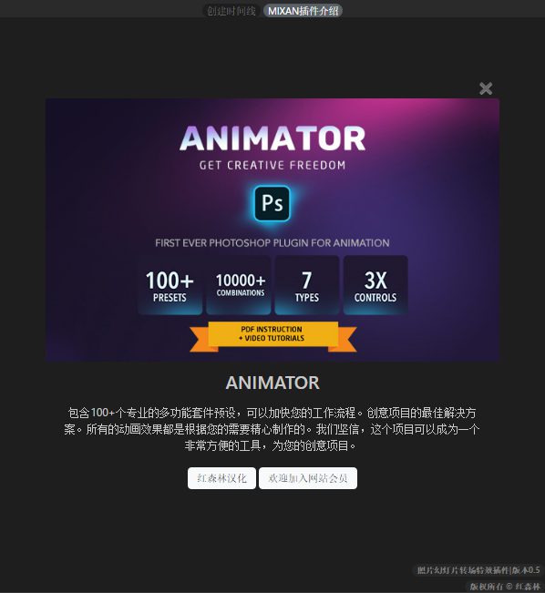Switch to the 创建时间线 tab
The width and height of the screenshot is (545, 593).
coord(231,11)
